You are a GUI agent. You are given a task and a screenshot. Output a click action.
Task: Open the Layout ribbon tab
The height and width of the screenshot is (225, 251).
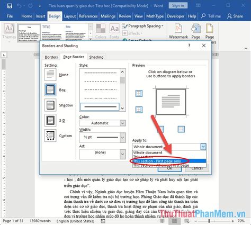tap(70, 16)
